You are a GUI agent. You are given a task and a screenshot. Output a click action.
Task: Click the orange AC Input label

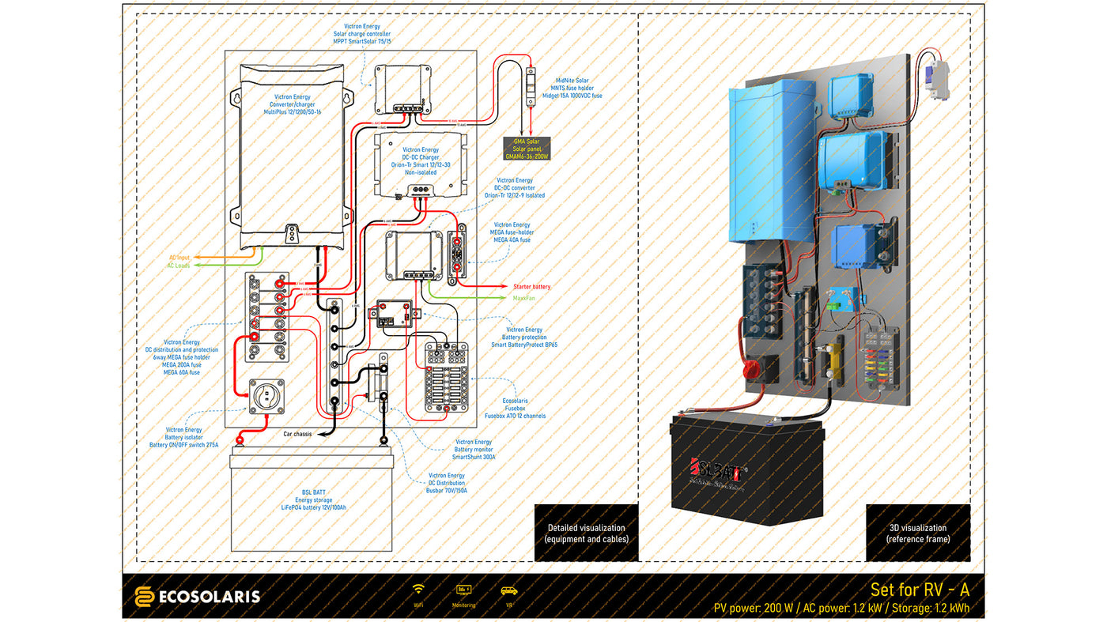179,258
